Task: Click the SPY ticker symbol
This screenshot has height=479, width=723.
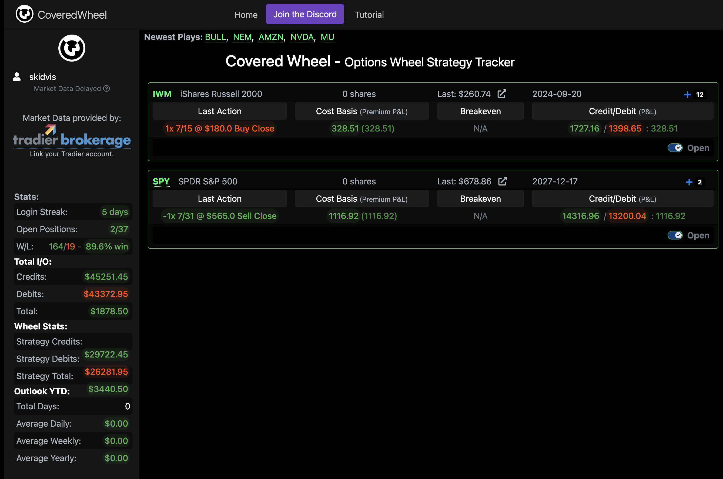Action: coord(161,181)
